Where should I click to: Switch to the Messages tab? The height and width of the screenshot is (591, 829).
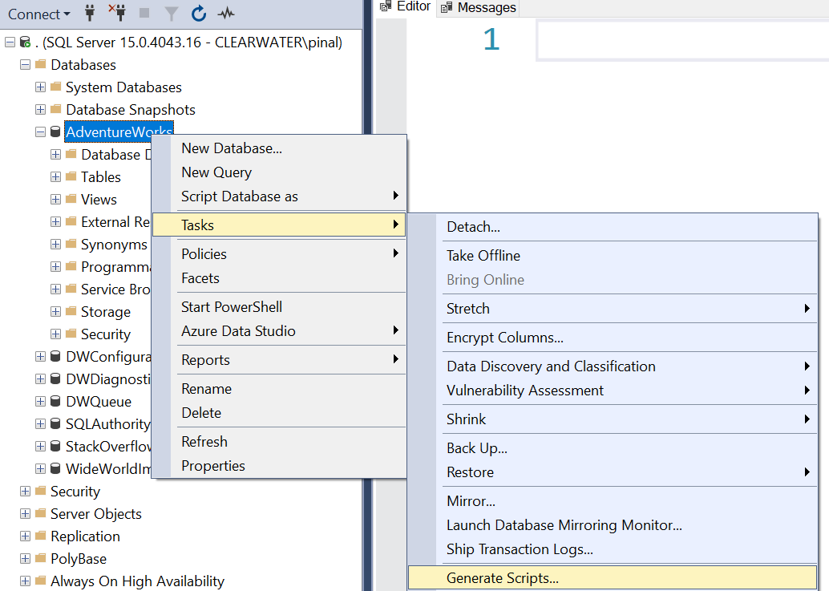(x=479, y=7)
